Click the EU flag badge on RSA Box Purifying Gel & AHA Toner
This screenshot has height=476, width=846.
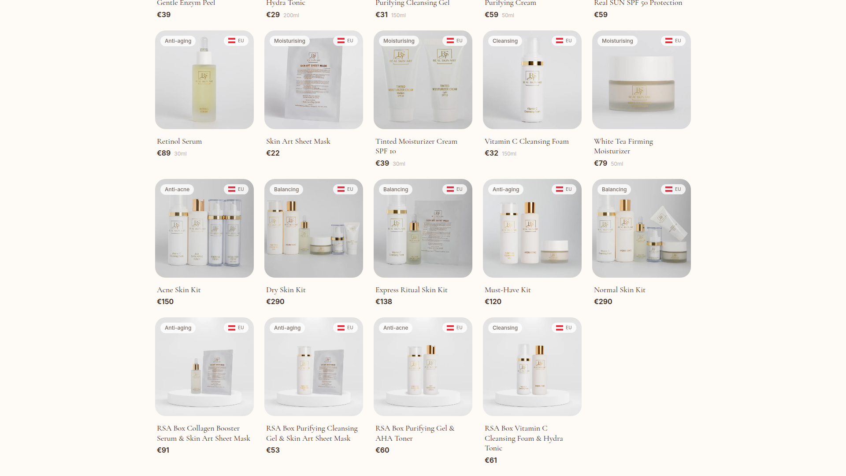(455, 327)
